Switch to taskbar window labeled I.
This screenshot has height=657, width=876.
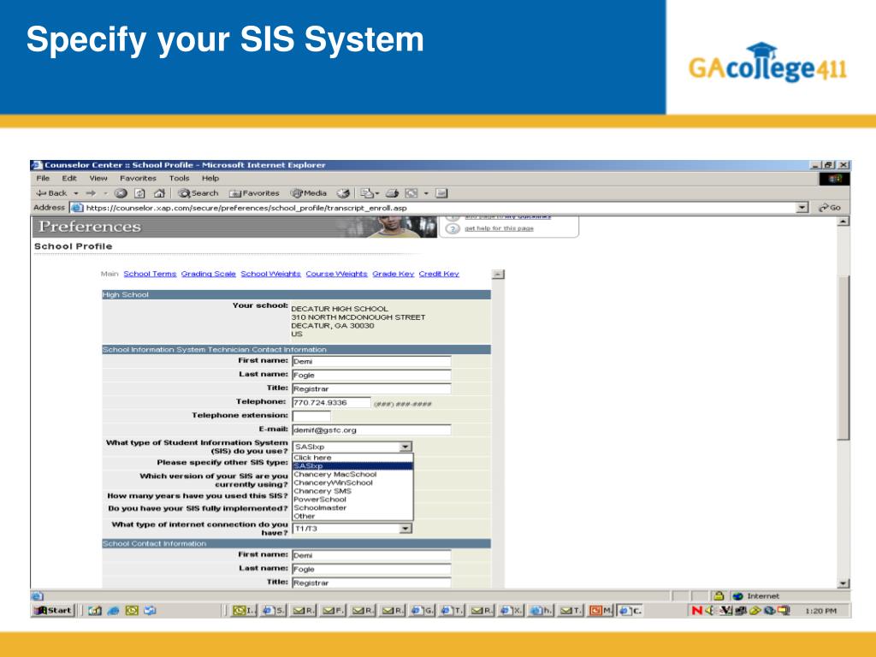coord(244,611)
